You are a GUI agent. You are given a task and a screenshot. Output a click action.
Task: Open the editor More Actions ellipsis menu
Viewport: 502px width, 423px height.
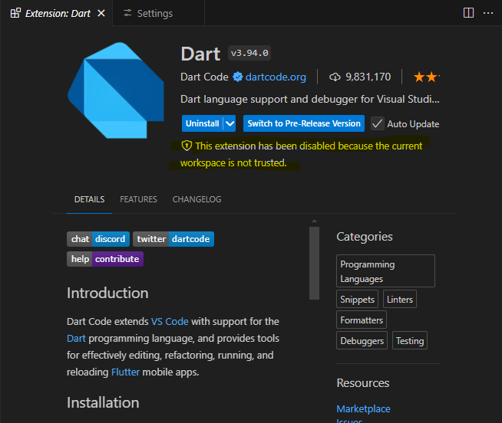pyautogui.click(x=488, y=13)
